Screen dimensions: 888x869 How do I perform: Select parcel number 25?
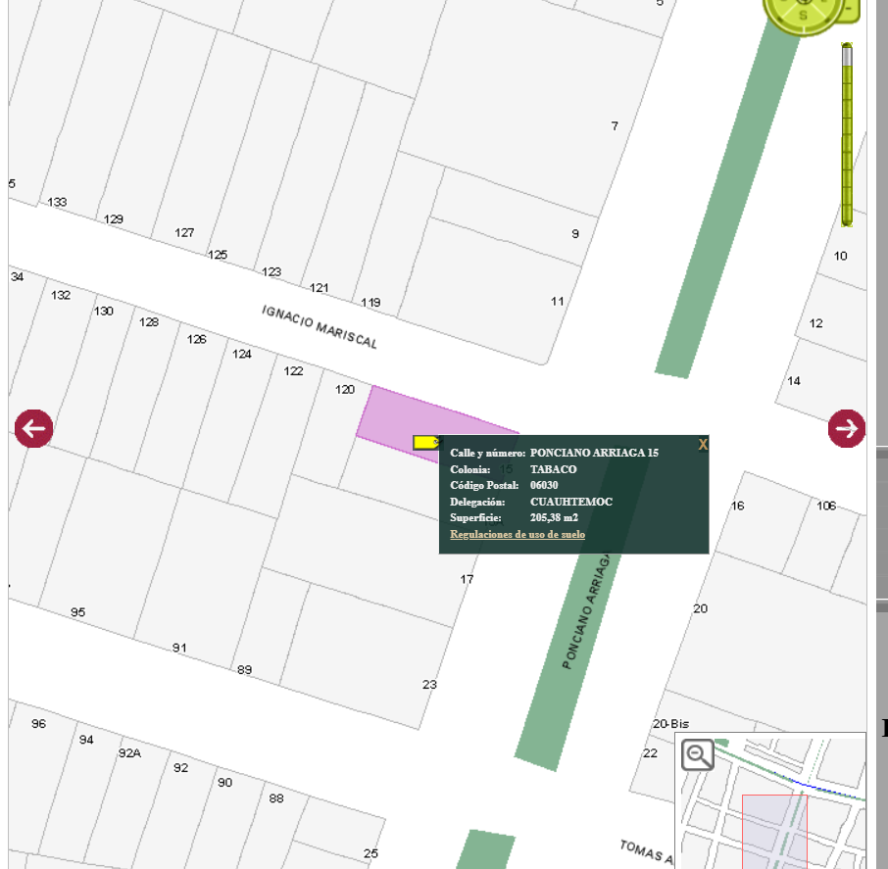pyautogui.click(x=370, y=853)
